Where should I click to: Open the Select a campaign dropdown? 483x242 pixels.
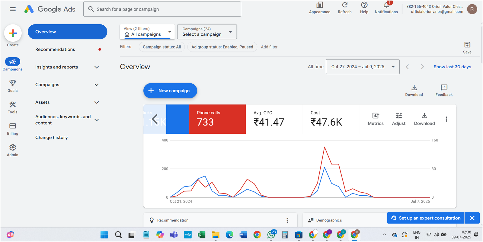click(207, 32)
